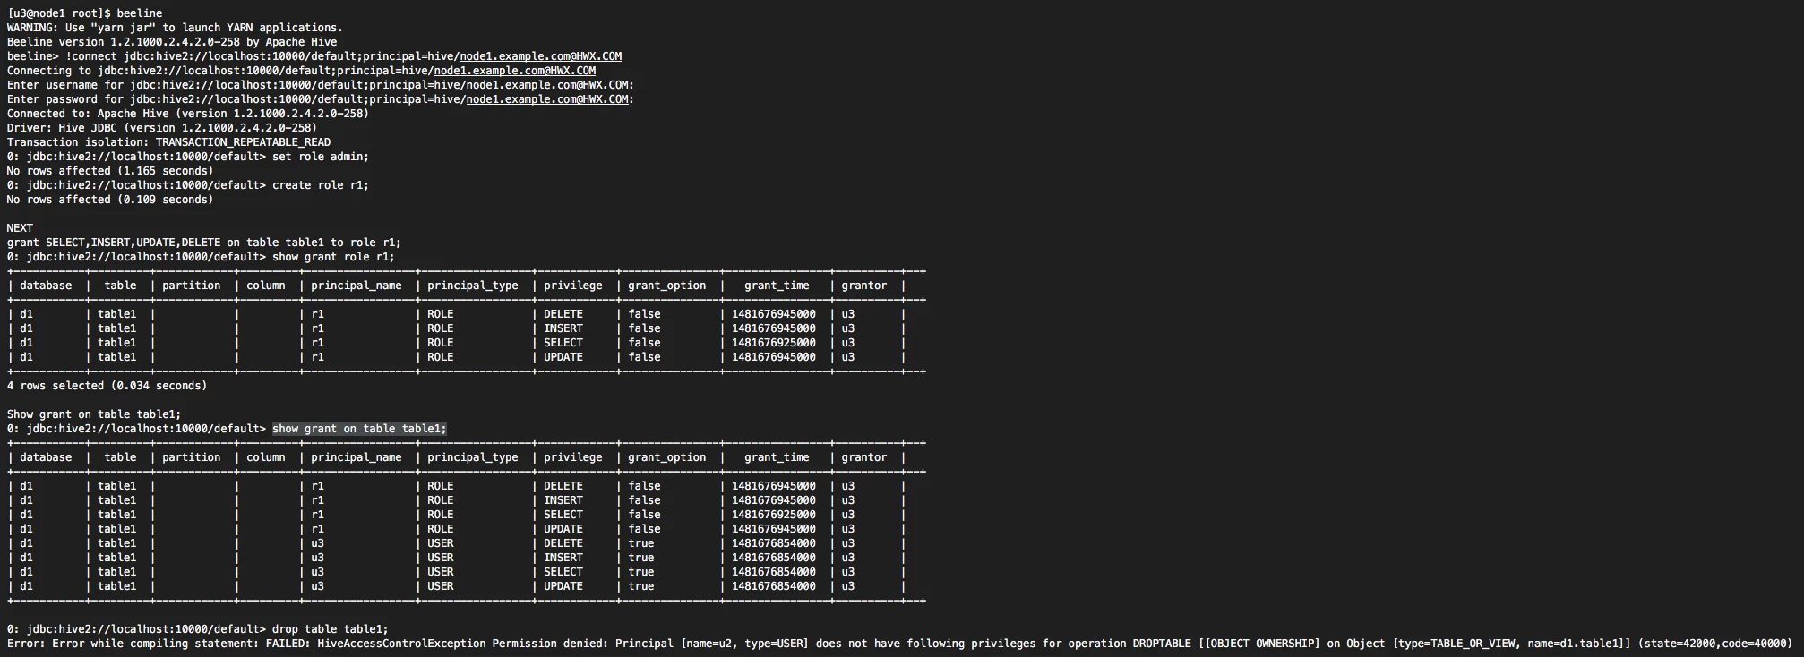Click the highlighted 'show grant on table table1;' command

coord(359,429)
